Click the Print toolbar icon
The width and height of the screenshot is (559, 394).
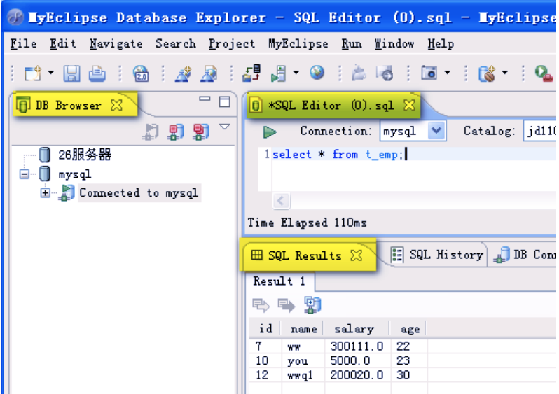click(97, 73)
